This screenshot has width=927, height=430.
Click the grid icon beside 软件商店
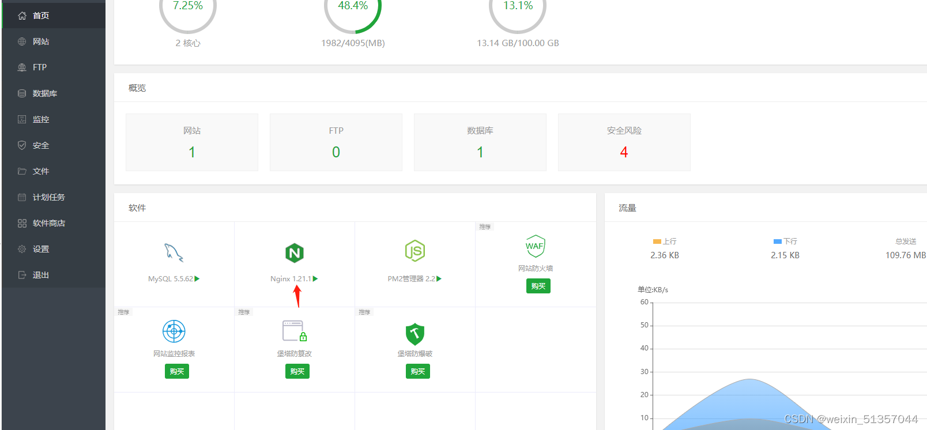click(x=22, y=223)
